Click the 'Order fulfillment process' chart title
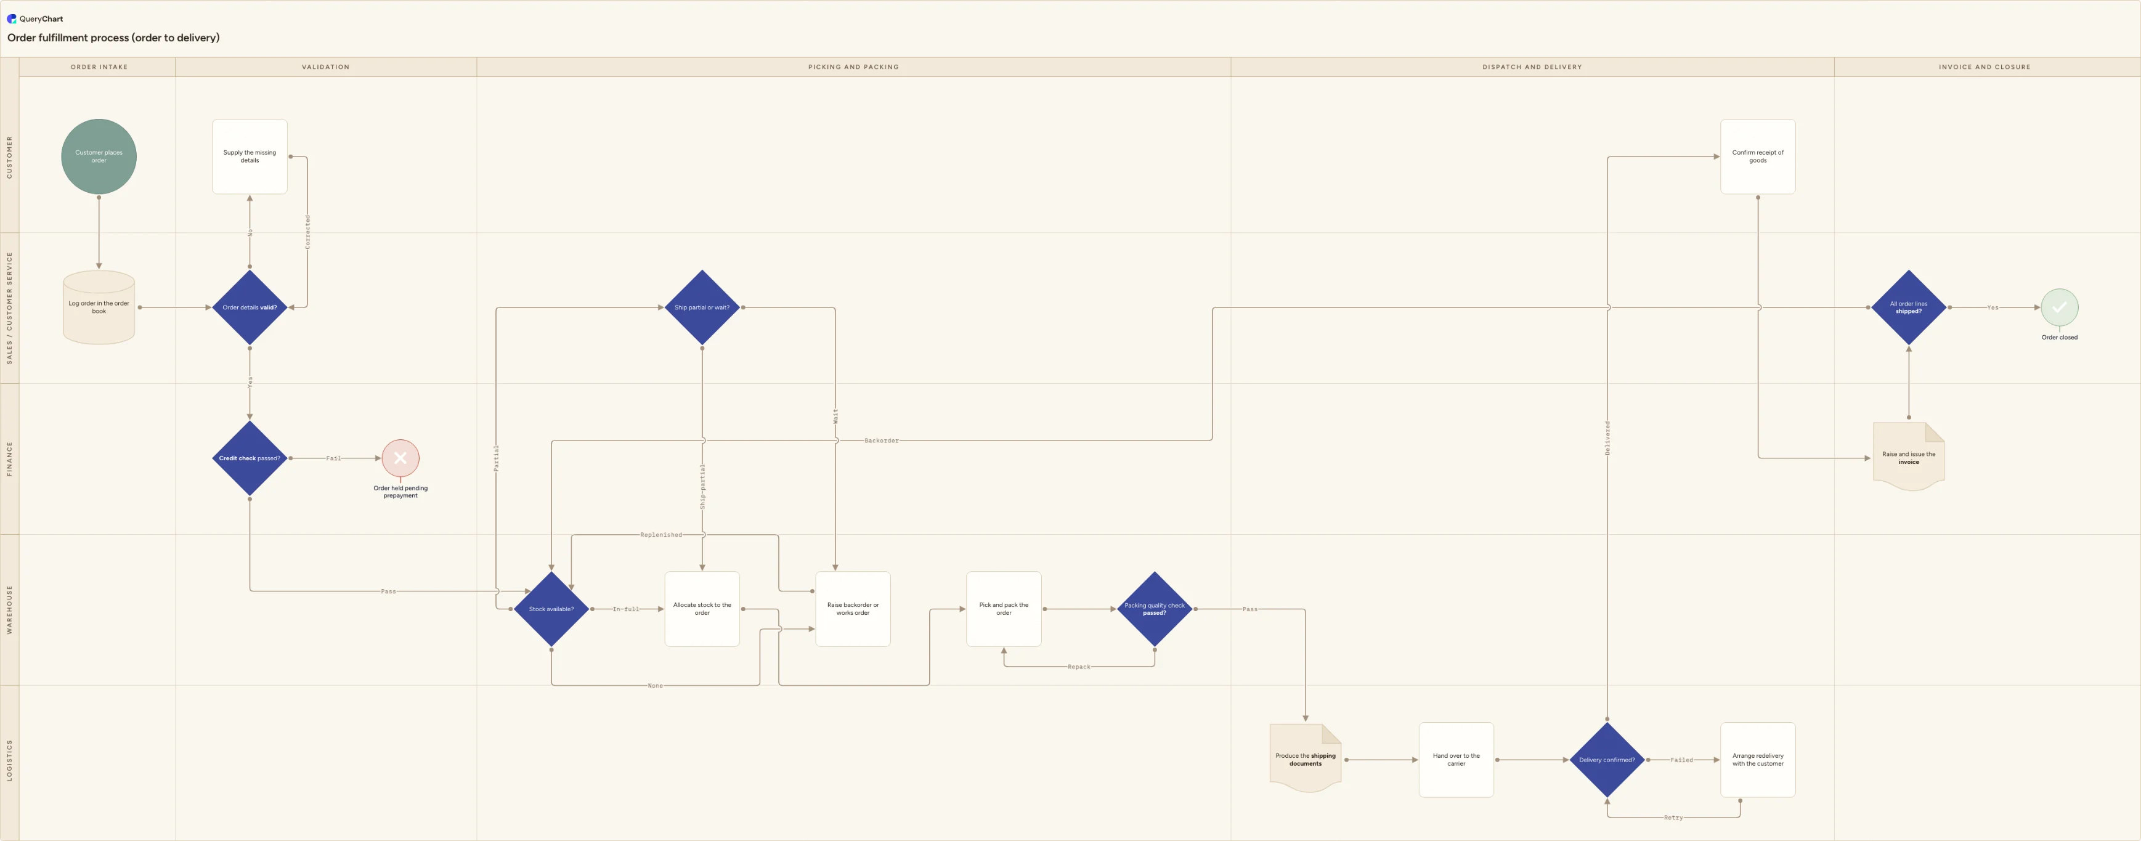The image size is (2141, 841). pyautogui.click(x=114, y=38)
